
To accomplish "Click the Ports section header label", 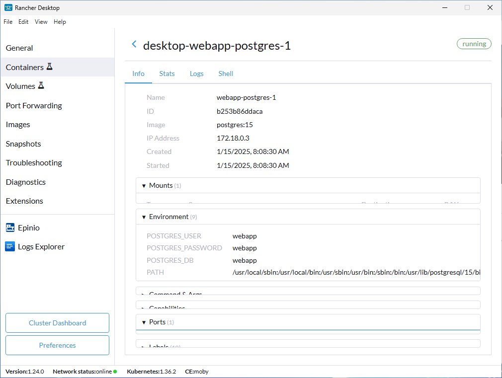I will point(157,322).
